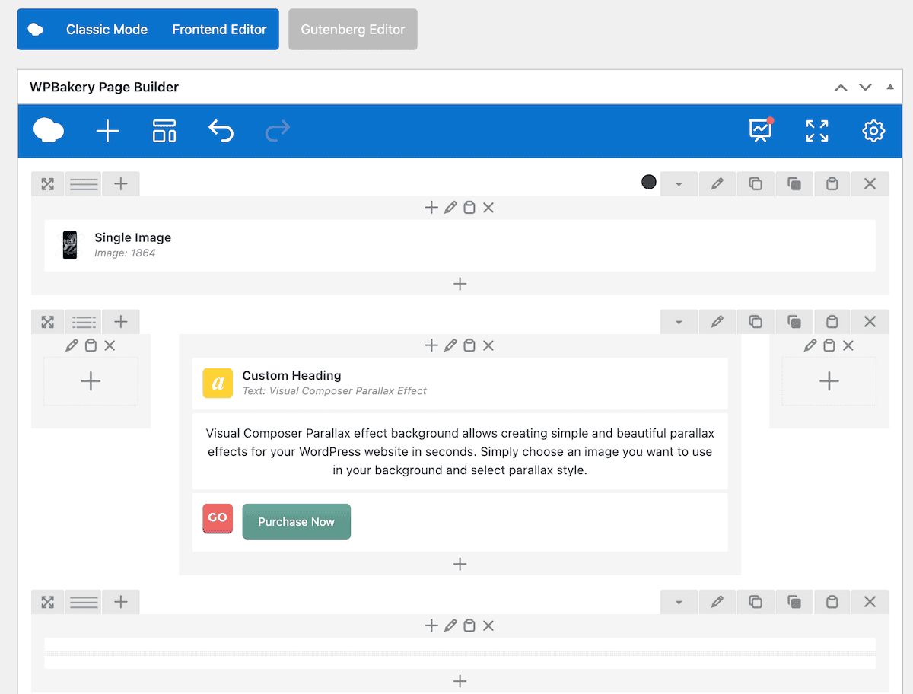Click the Single Image thumbnail
This screenshot has width=913, height=694.
(69, 245)
